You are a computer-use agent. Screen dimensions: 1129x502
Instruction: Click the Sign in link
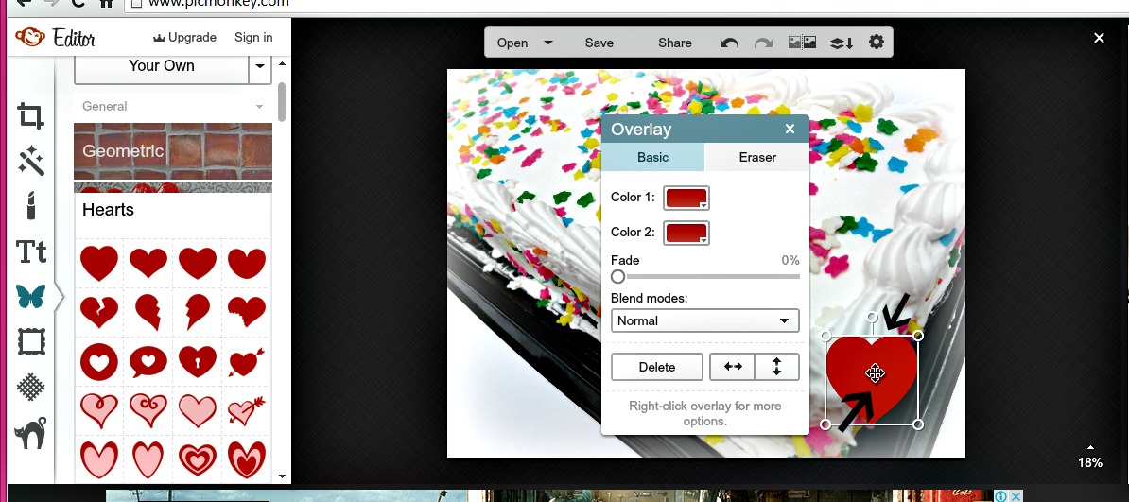[253, 38]
